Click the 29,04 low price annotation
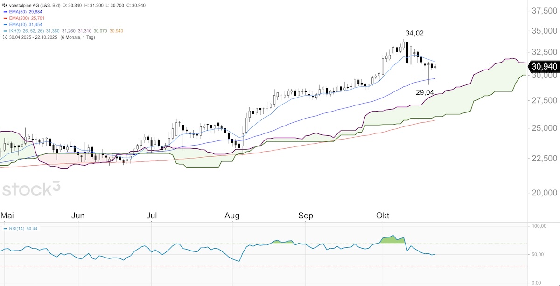 point(425,92)
